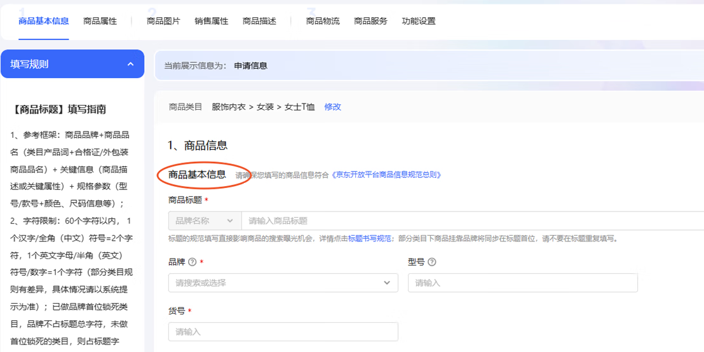
Task: Open the 功能设置 tab
Action: pos(419,21)
